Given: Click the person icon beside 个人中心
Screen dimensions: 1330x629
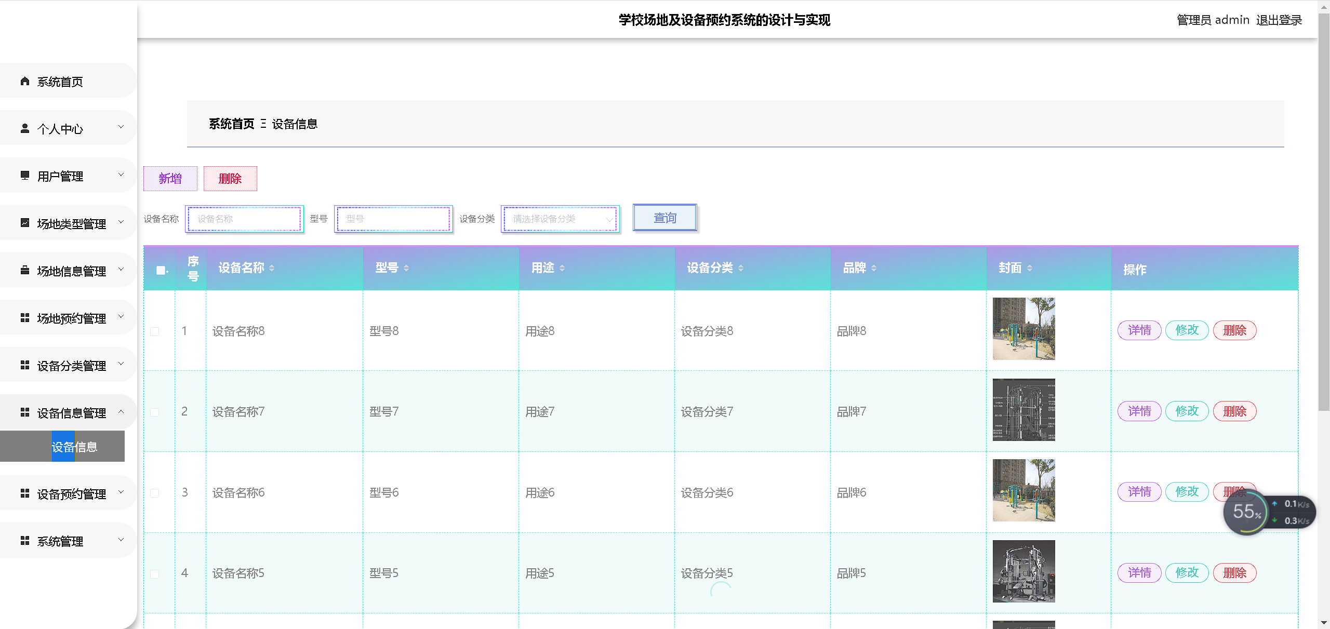Looking at the screenshot, I should tap(24, 128).
